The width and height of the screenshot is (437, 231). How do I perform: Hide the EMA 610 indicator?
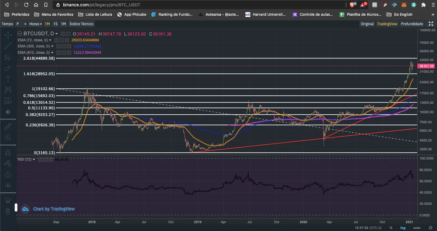click(x=59, y=52)
